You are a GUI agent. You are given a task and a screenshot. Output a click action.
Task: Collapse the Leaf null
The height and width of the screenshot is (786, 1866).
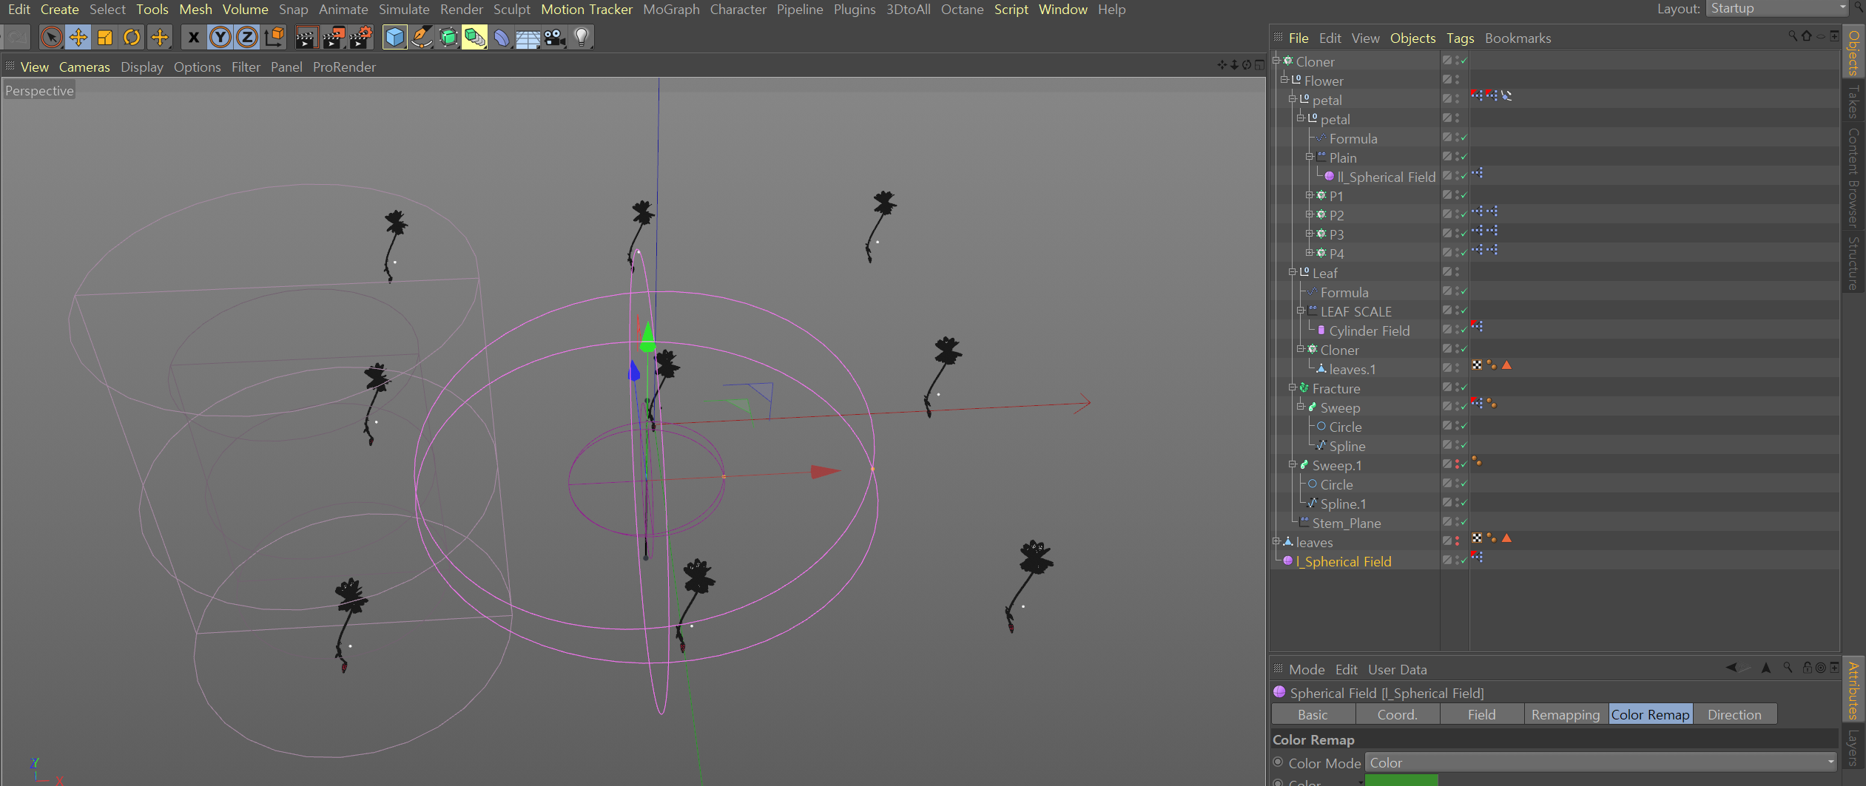(x=1293, y=272)
